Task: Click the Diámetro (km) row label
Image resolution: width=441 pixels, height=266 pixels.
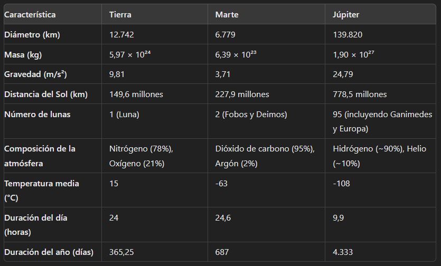Action: click(32, 35)
